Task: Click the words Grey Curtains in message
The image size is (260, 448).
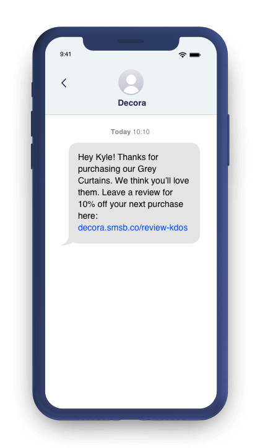Action: [118, 175]
